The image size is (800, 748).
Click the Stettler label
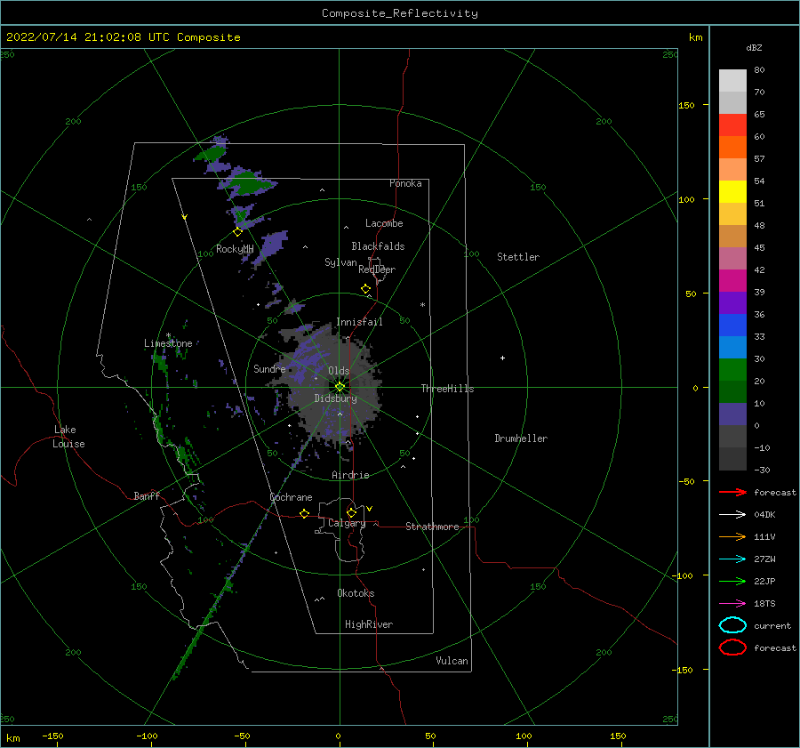coord(518,257)
